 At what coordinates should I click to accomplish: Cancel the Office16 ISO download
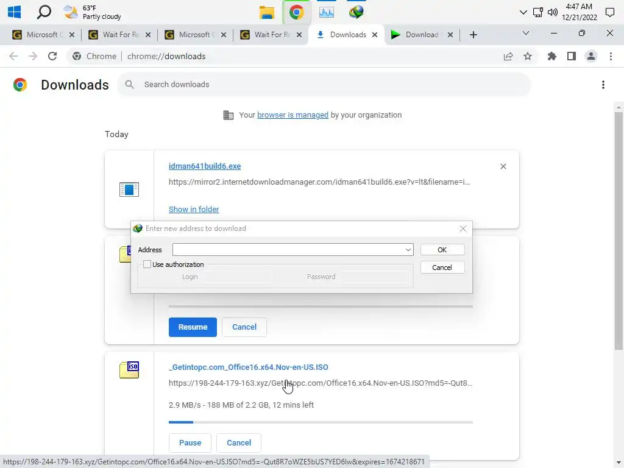[x=239, y=443]
